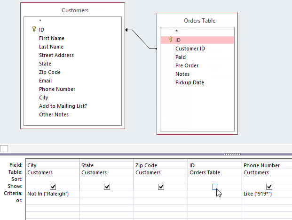Check the Show box for the ID column
Image resolution: width=292 pixels, height=220 pixels.
click(215, 187)
